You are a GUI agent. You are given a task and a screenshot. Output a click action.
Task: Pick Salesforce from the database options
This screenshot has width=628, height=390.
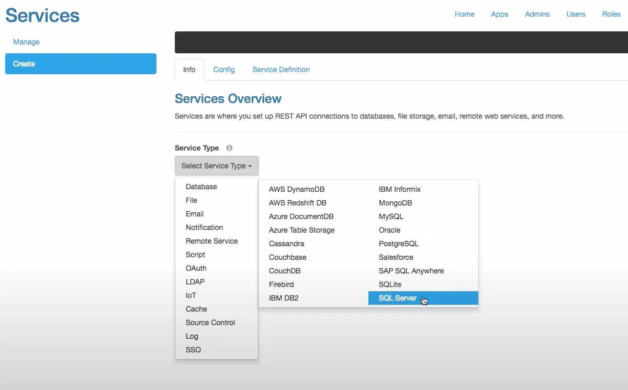(396, 257)
